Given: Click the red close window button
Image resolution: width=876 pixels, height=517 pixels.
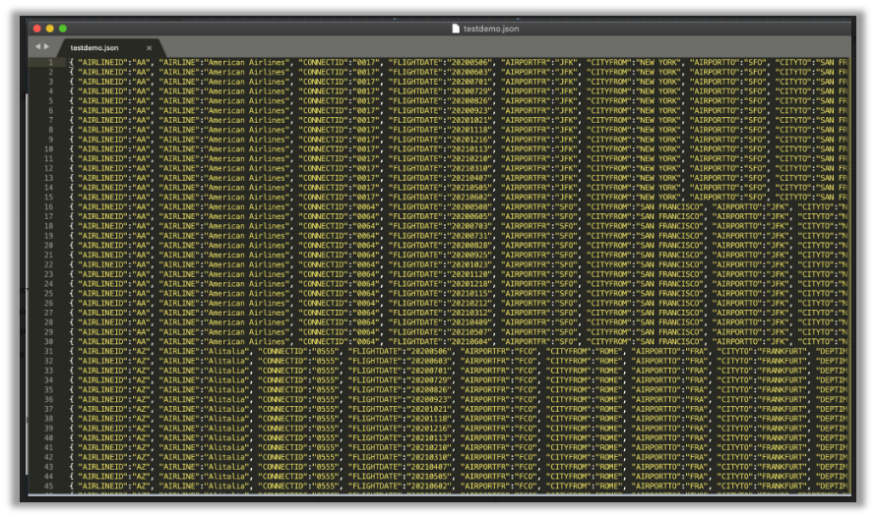Looking at the screenshot, I should coord(37,29).
